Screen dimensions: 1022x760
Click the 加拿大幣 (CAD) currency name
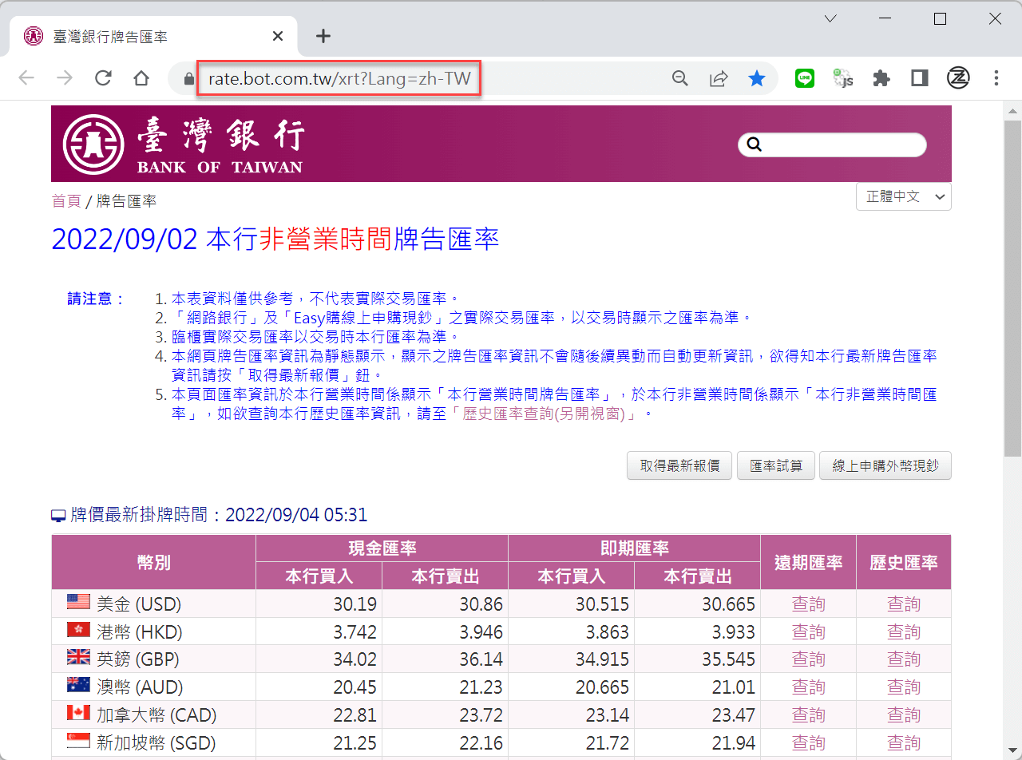coord(156,715)
